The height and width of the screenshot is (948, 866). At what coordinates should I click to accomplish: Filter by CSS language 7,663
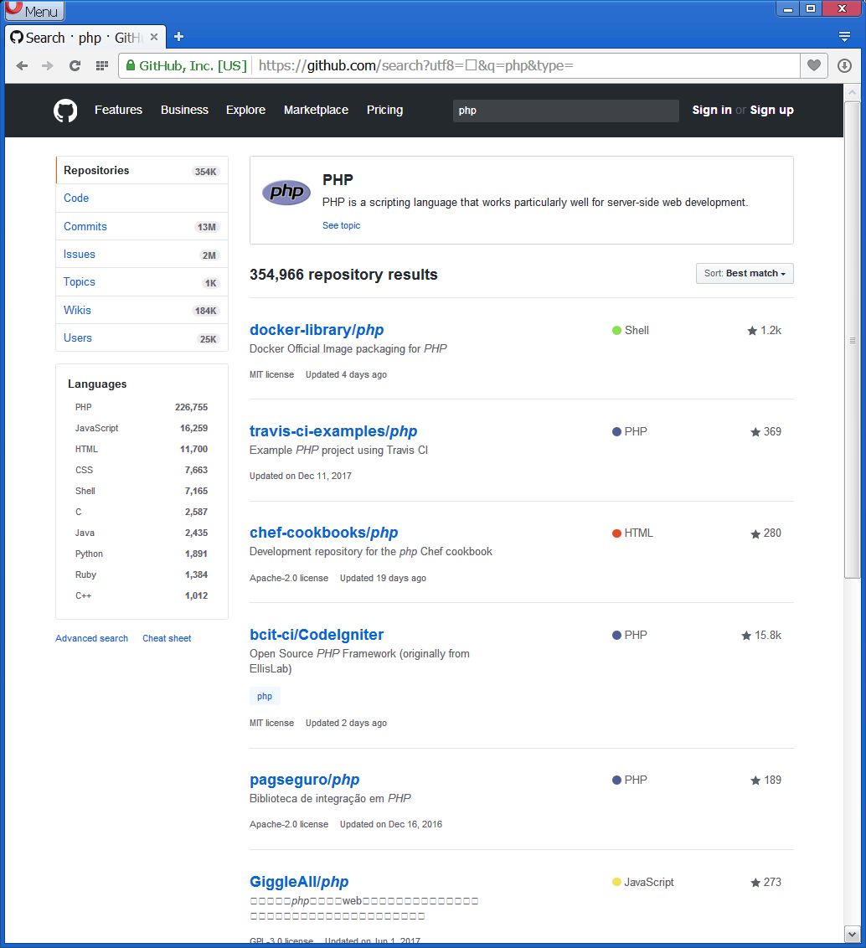pyautogui.click(x=142, y=471)
